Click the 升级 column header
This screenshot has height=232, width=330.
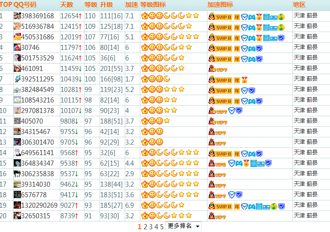106,5
